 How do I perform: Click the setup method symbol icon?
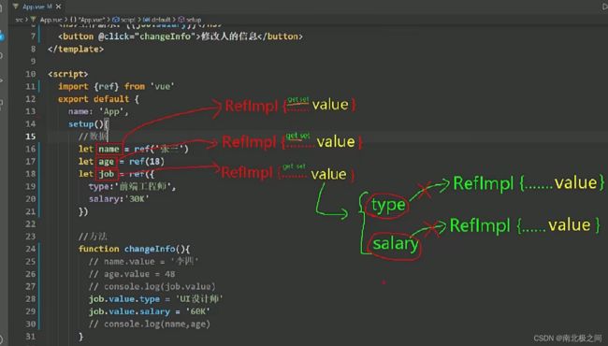click(181, 20)
